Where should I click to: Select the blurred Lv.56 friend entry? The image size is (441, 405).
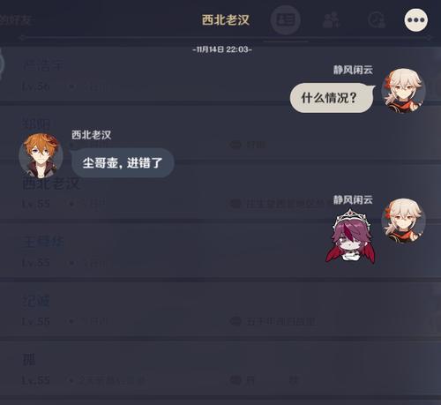220,75
